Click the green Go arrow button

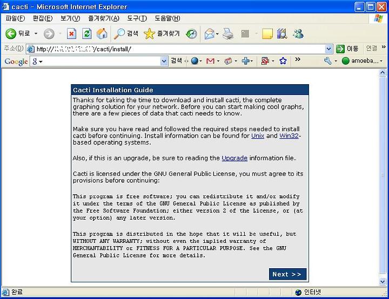[x=340, y=49]
